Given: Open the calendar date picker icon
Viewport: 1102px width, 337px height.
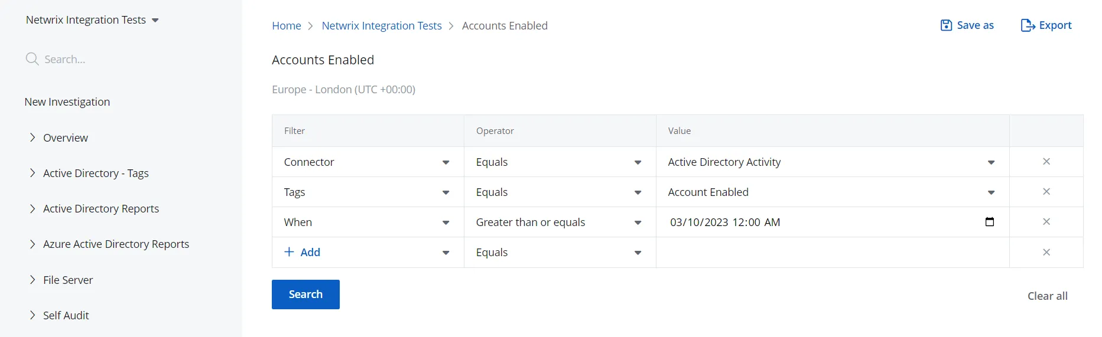Looking at the screenshot, I should point(990,222).
